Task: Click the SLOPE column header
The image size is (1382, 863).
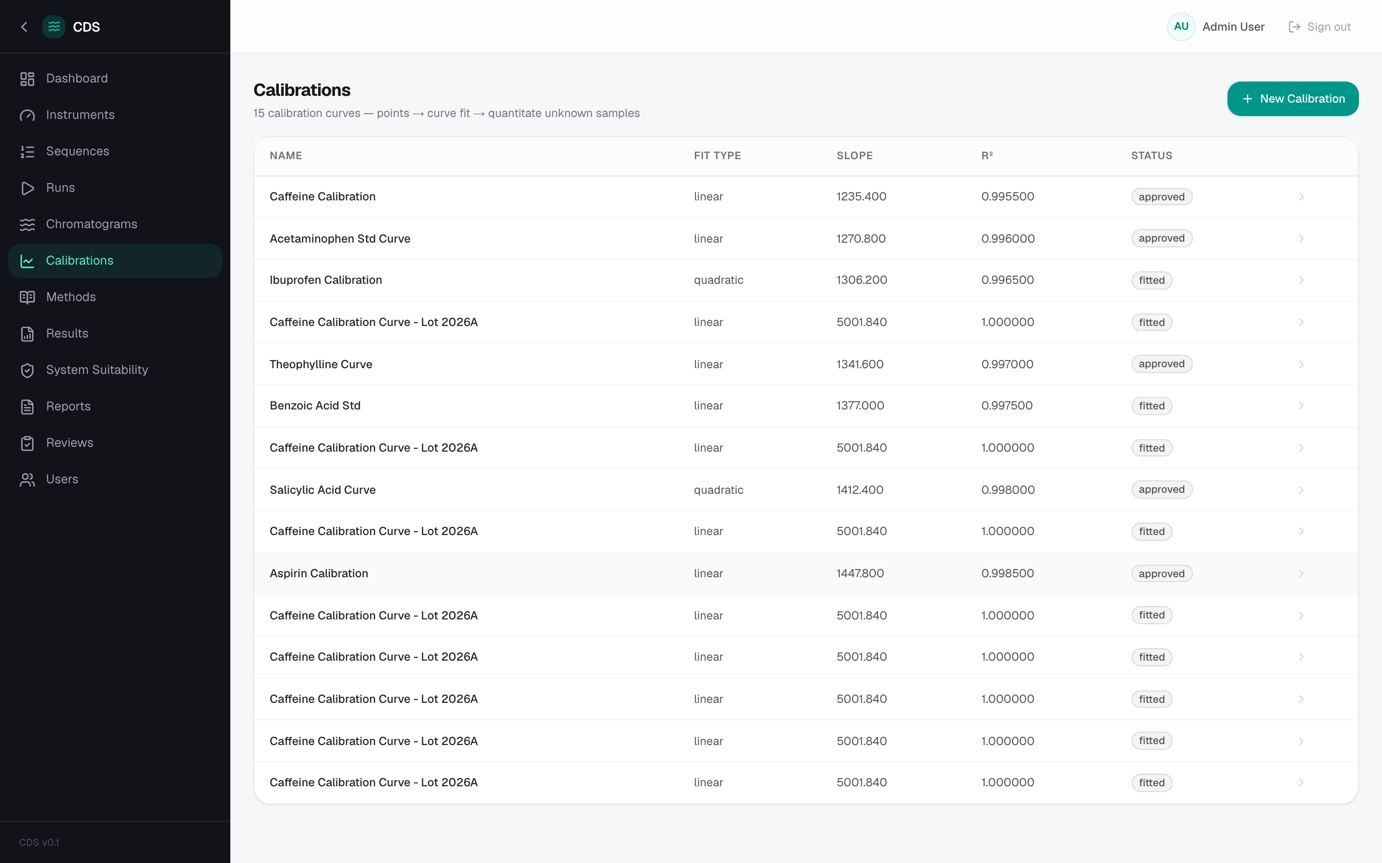Action: [854, 156]
